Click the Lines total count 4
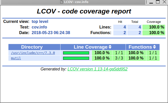 pos(135,27)
